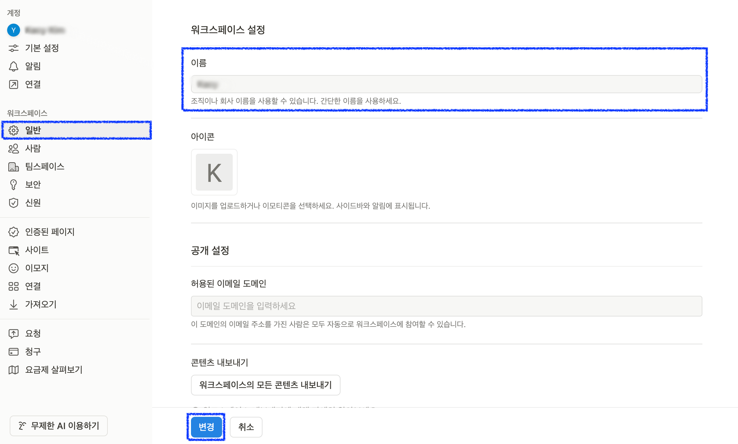Viewport: 738px width, 444px height.
Task: Click the 이모지 smiley icon
Action: tap(13, 268)
